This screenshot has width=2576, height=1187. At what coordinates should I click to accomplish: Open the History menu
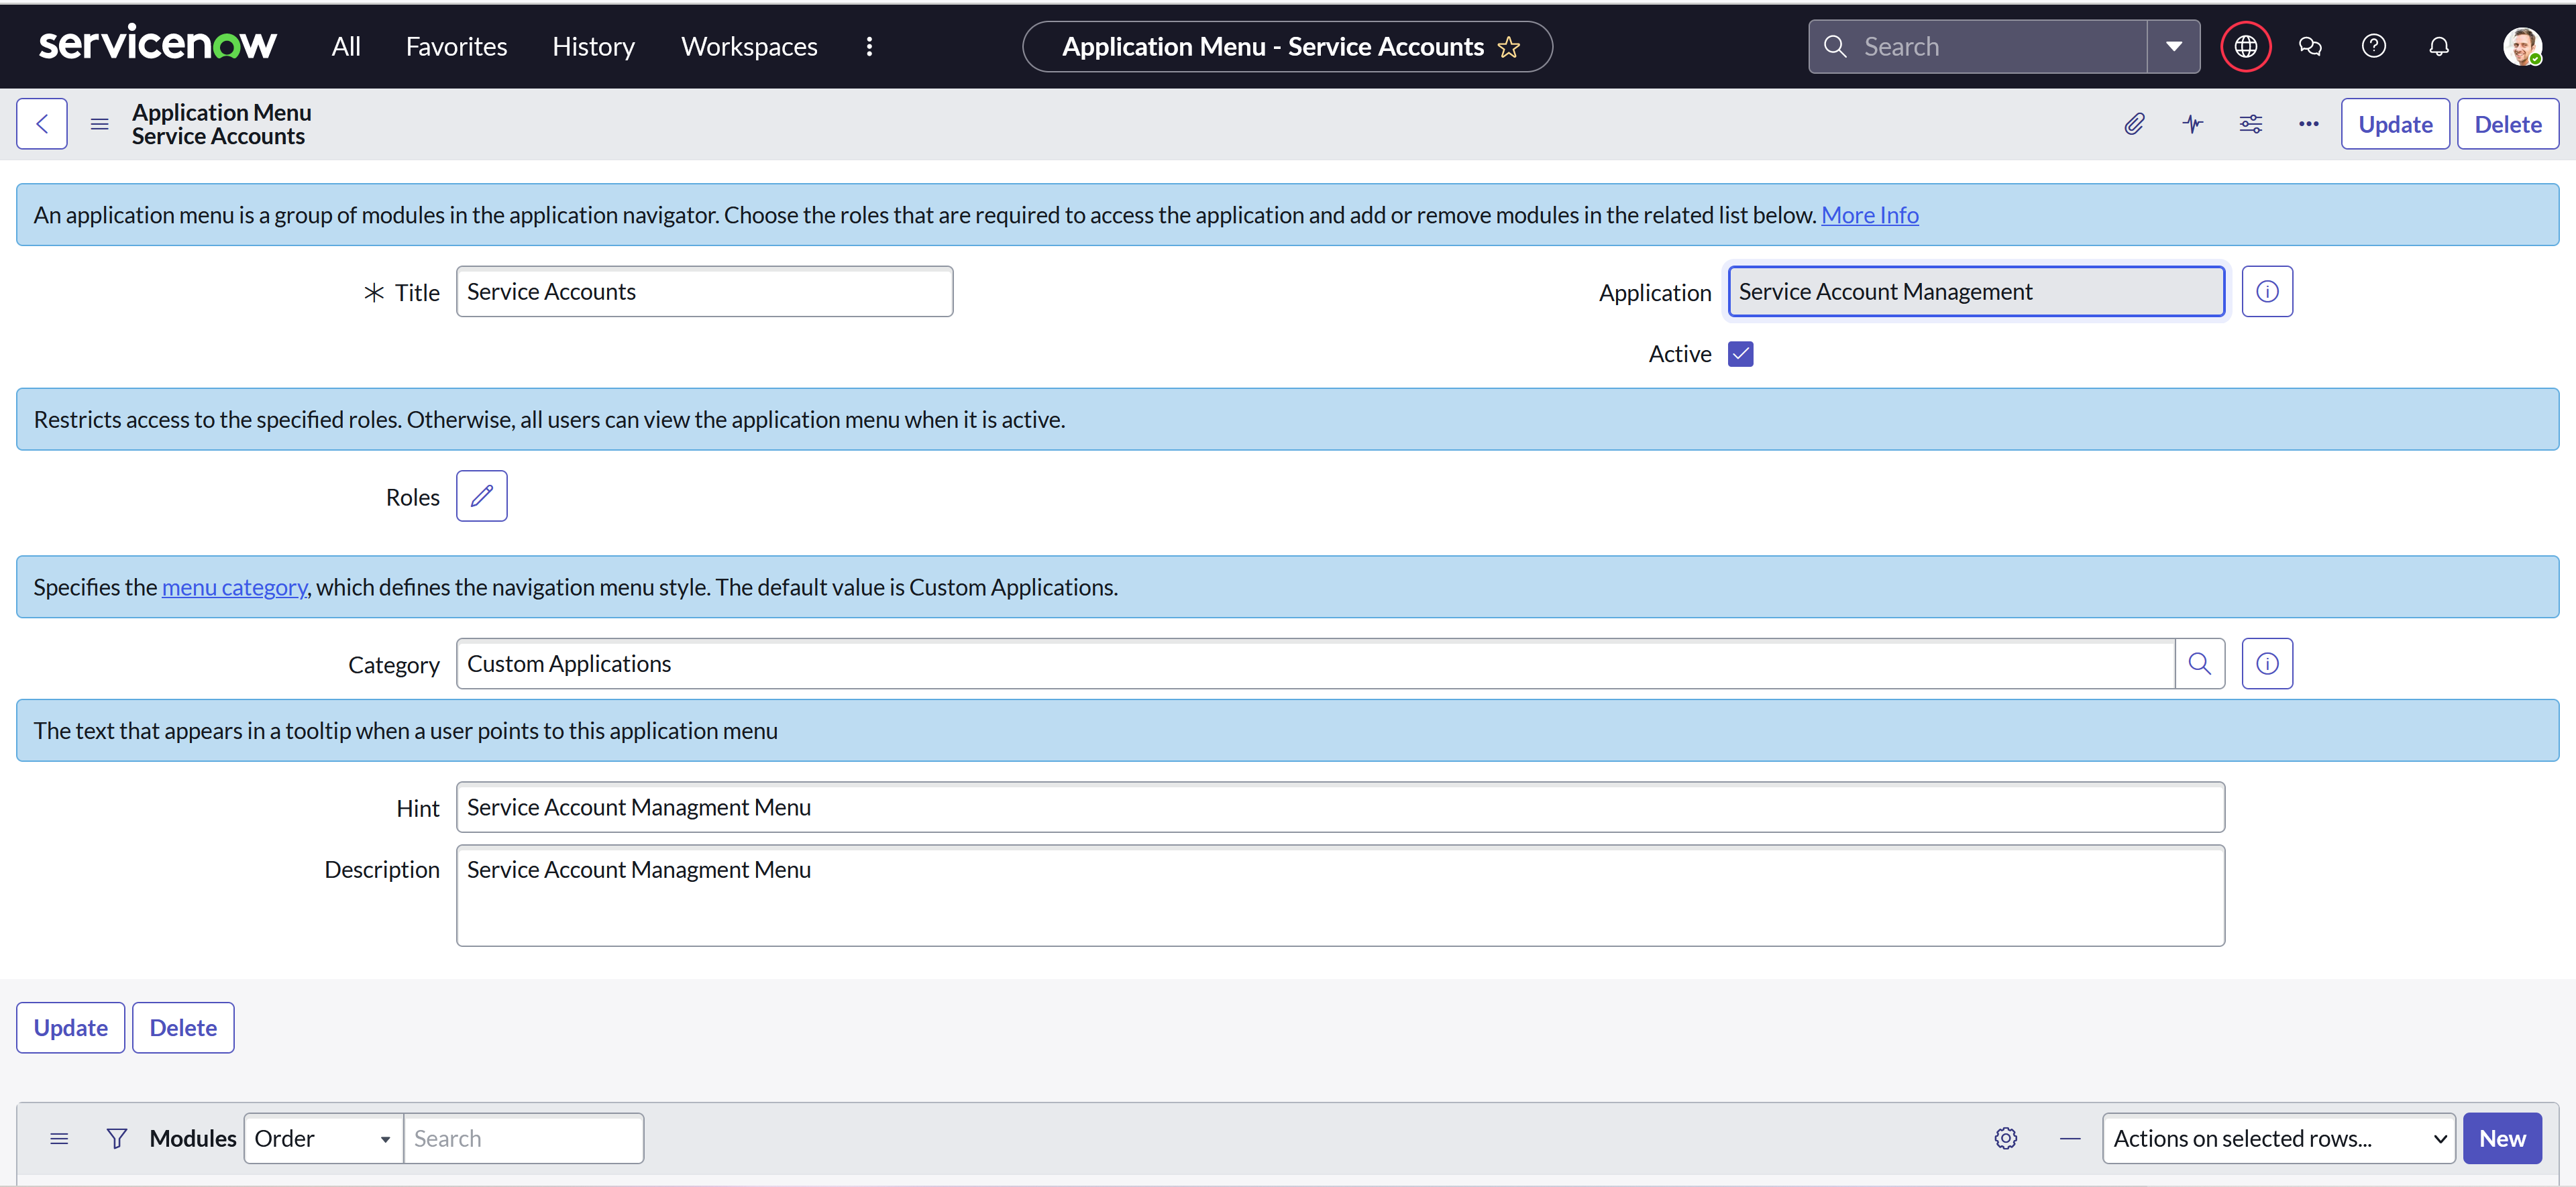click(593, 45)
